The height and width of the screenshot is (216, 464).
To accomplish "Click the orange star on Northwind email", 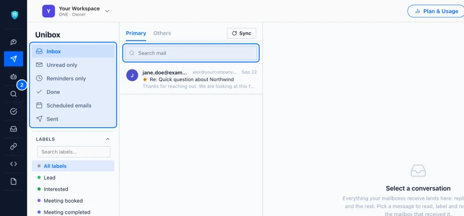I will 145,79.
